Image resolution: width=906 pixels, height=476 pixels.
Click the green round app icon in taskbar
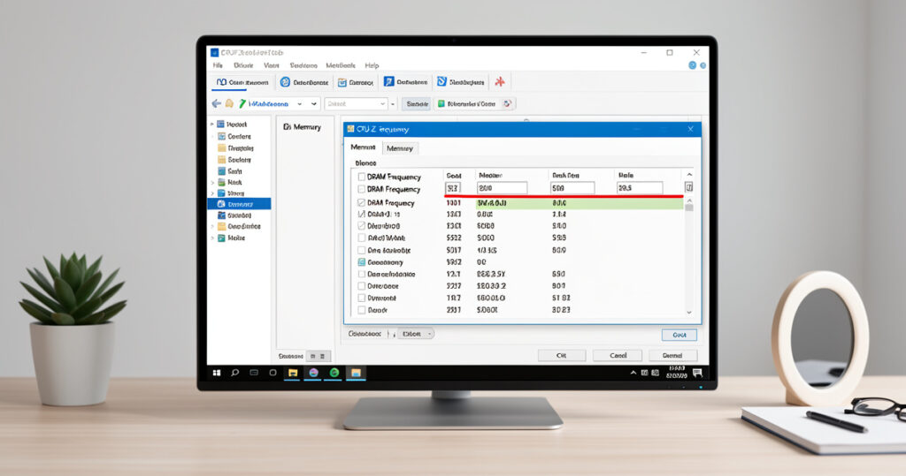pos(334,373)
